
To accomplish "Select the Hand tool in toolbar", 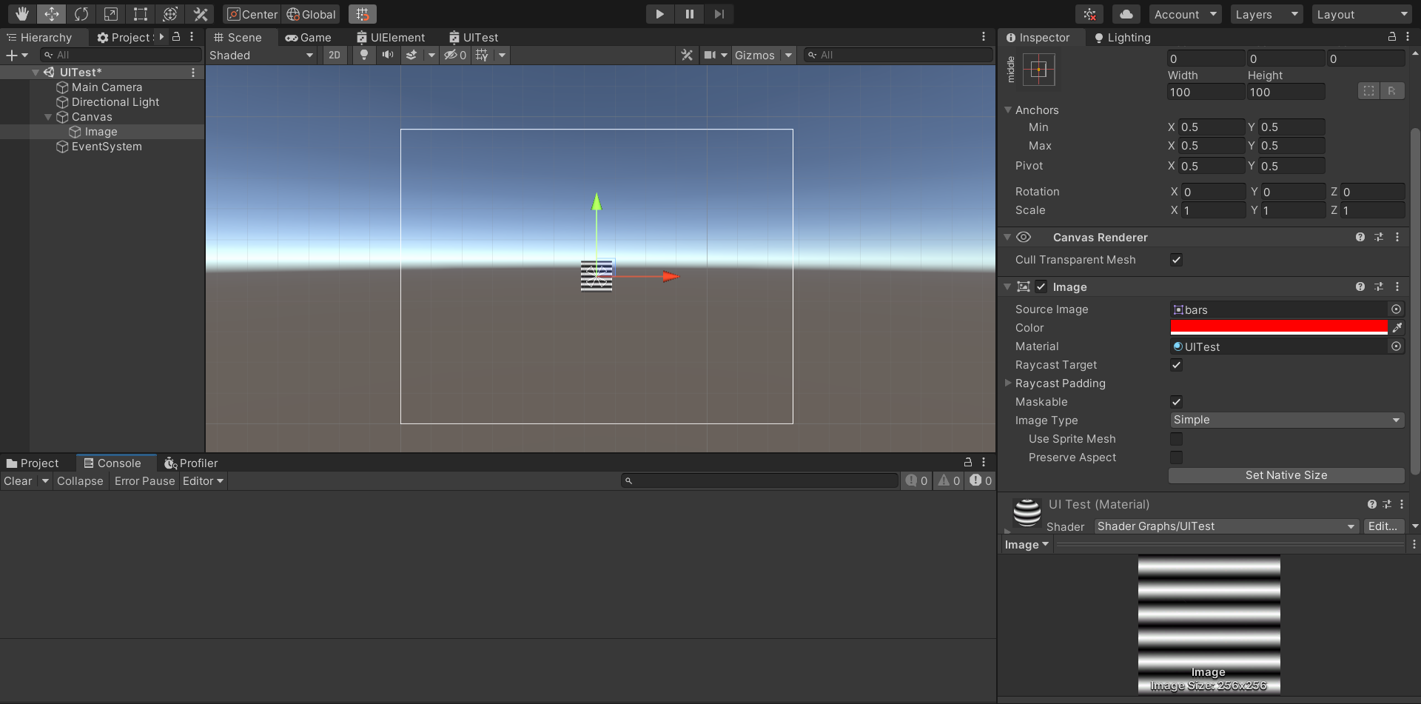I will (22, 14).
